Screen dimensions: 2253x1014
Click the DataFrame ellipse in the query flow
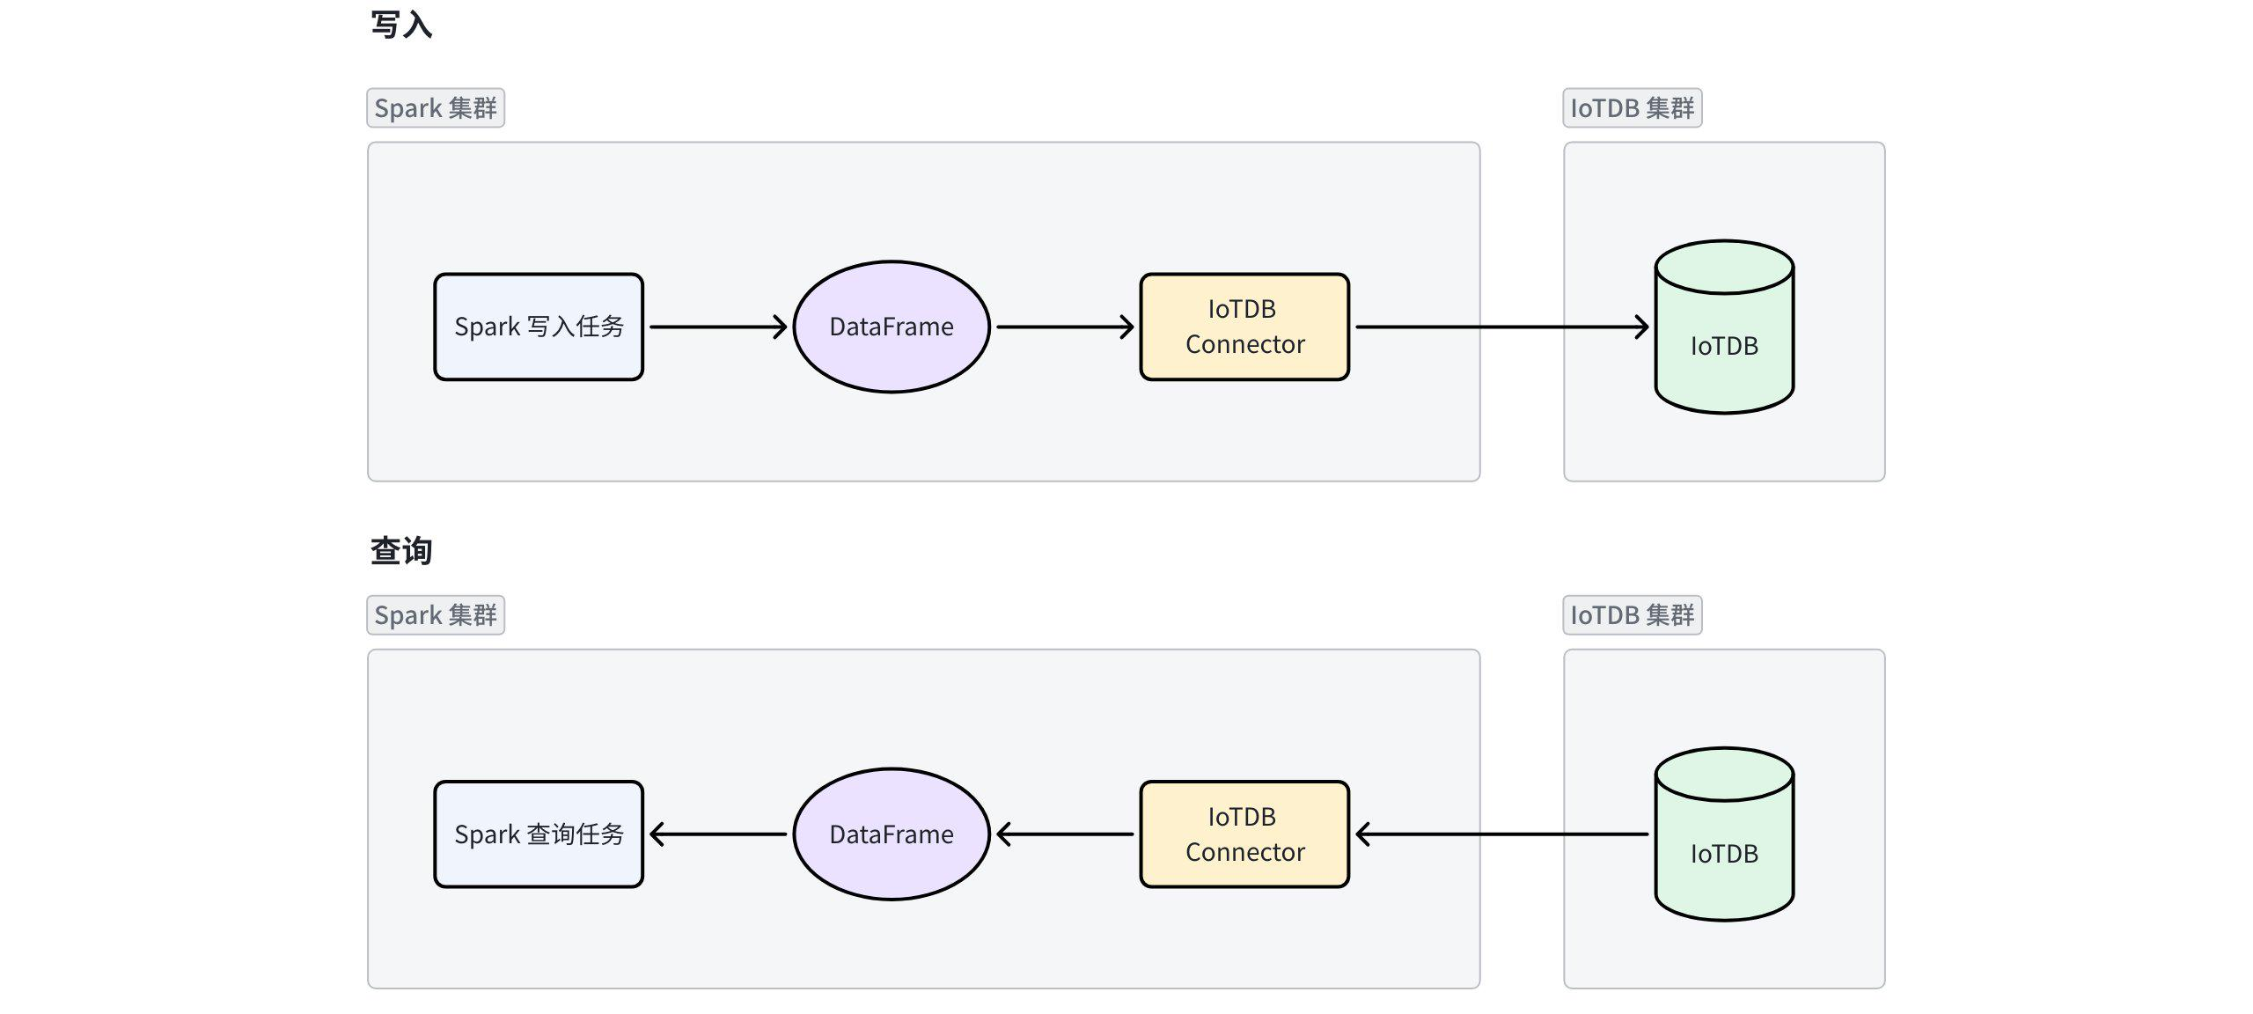892,834
